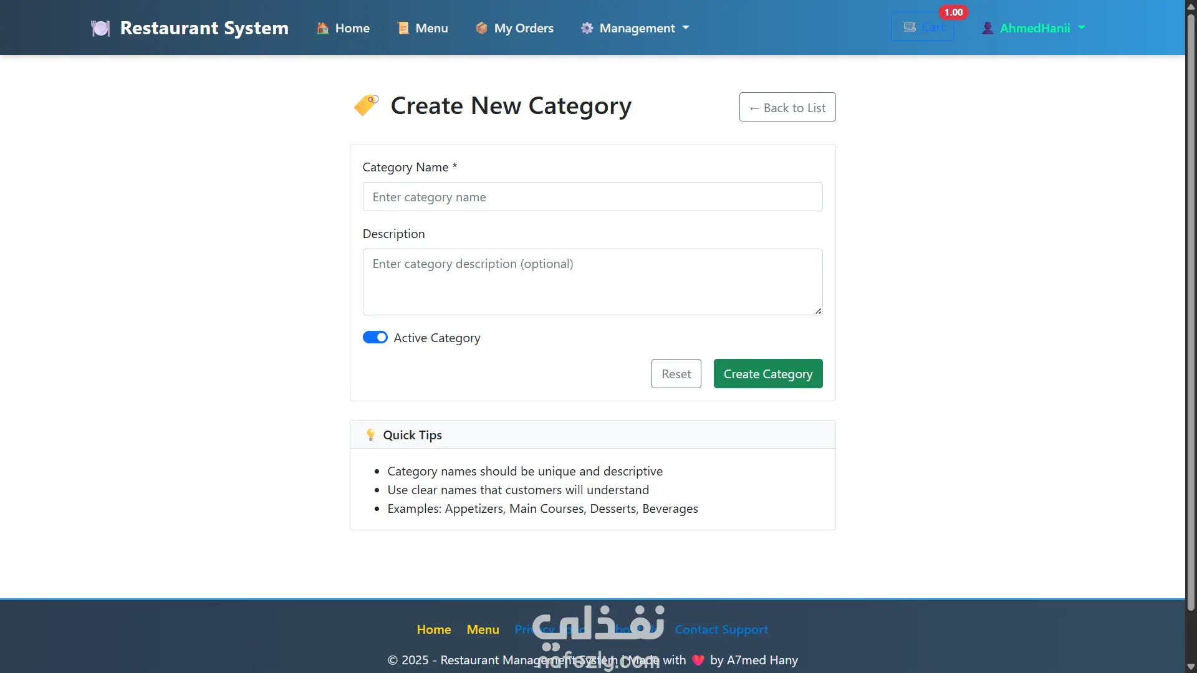Click Back to List button
Image resolution: width=1197 pixels, height=673 pixels.
click(787, 107)
